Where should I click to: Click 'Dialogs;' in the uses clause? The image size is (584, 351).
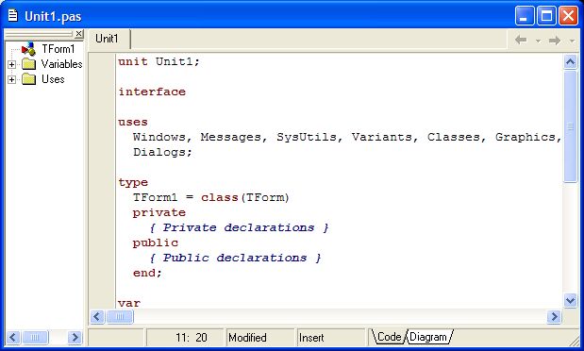pos(162,153)
